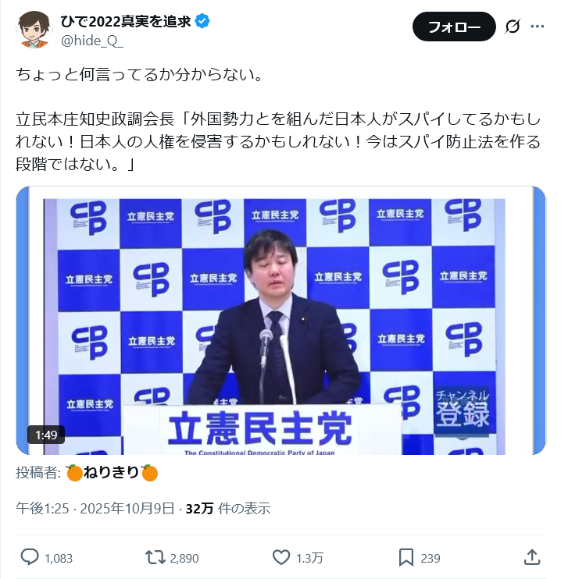Viewport: 561px width, 579px height.
Task: Open the share upload icon
Action: 532,557
